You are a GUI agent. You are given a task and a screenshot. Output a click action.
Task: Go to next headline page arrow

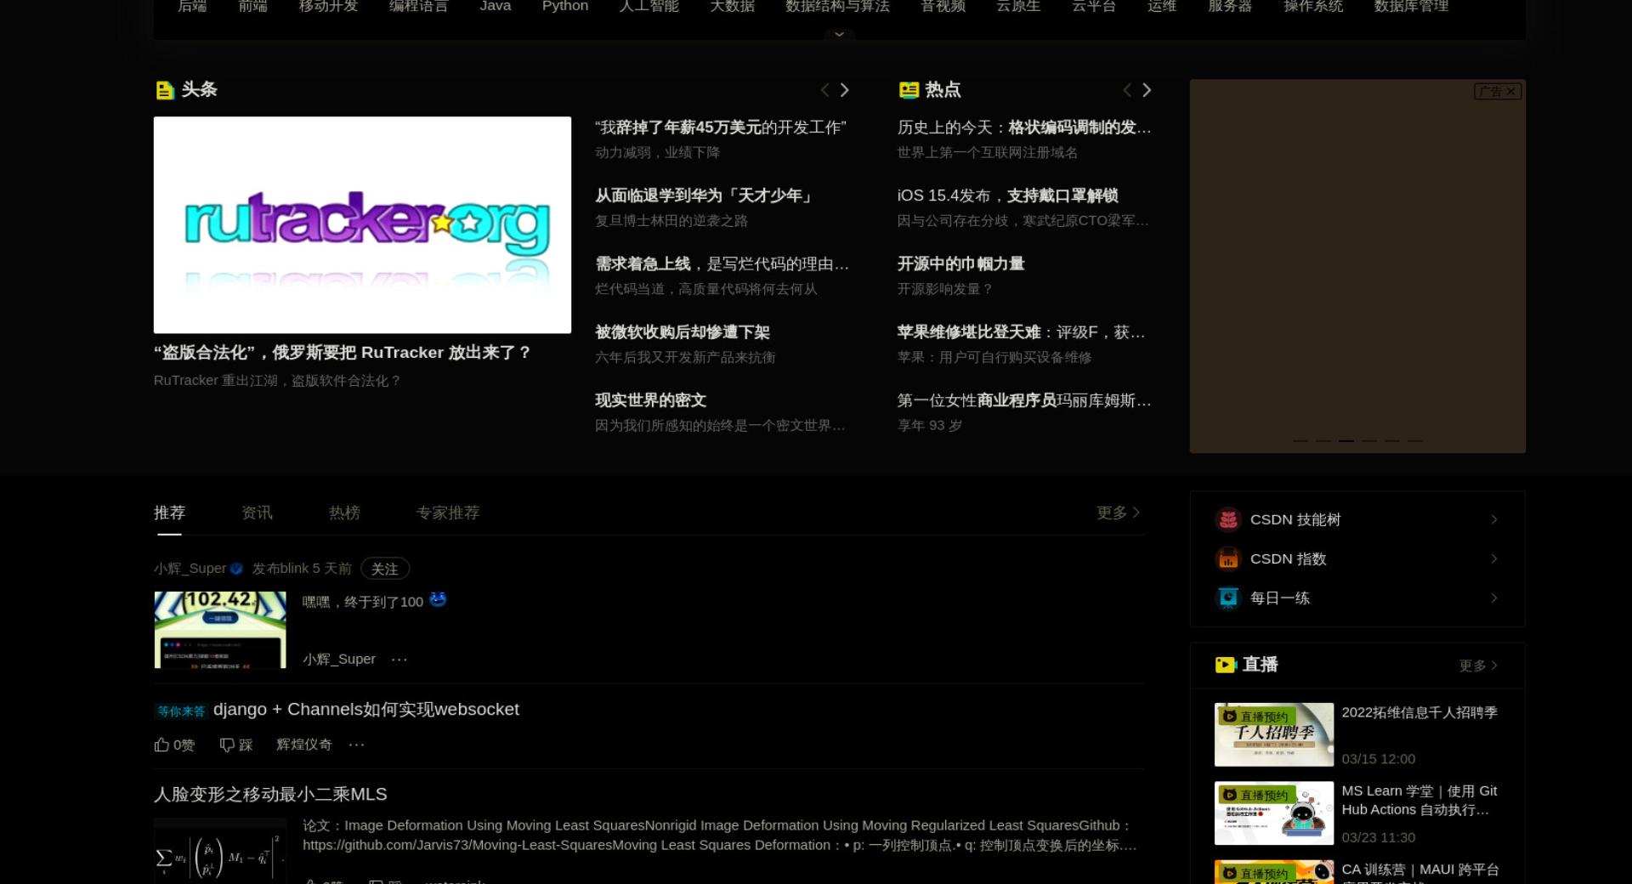click(844, 89)
